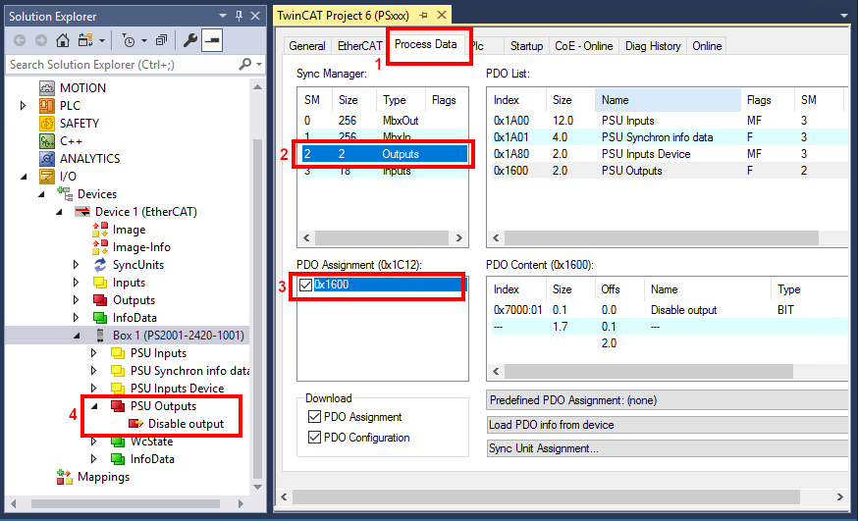
Task: Click the Home icon in Solution Explorer toolbar
Action: [63, 40]
